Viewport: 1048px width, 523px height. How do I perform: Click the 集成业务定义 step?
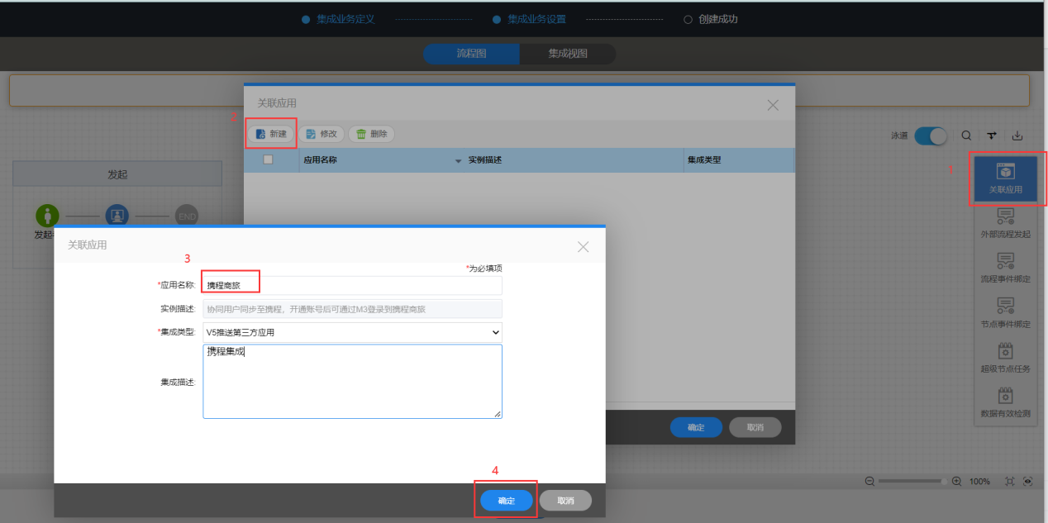pyautogui.click(x=339, y=19)
